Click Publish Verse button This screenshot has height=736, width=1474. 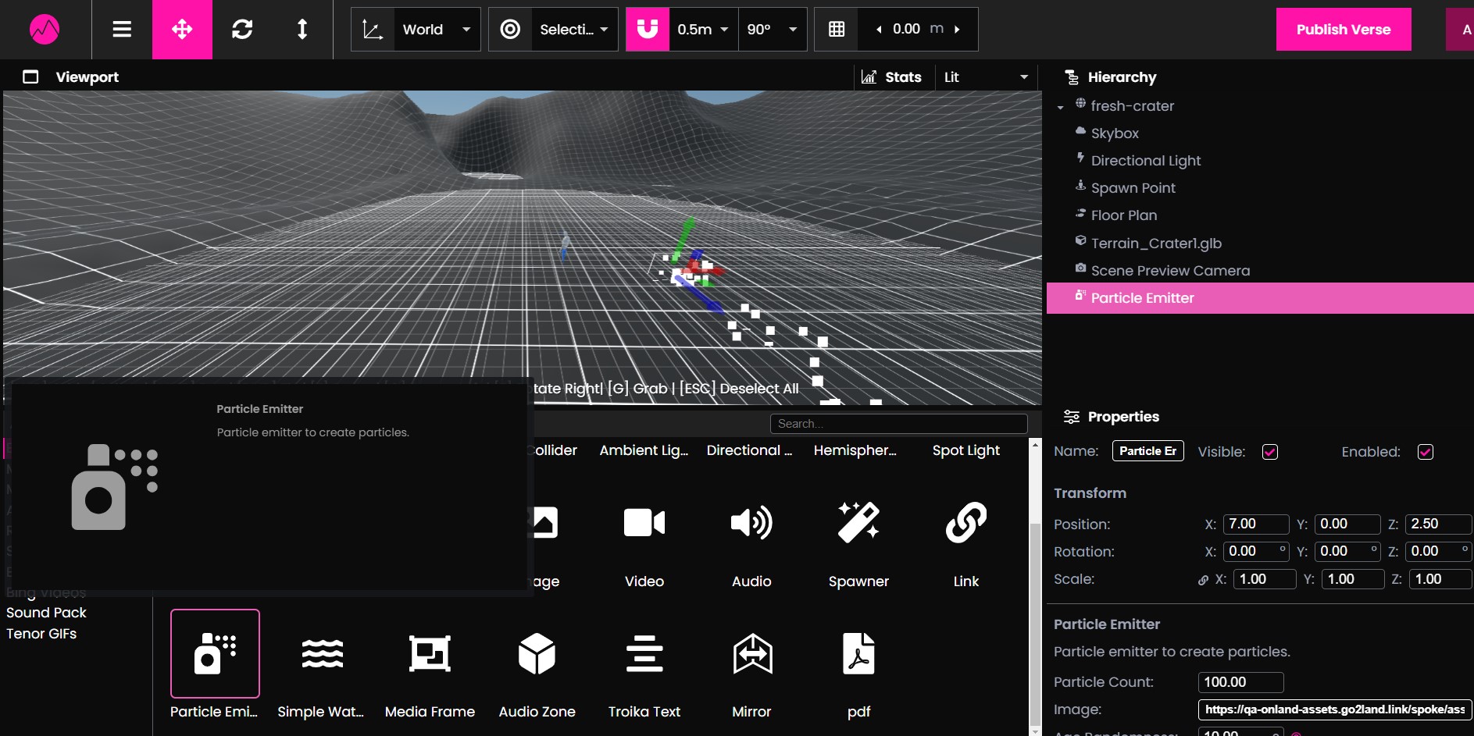[x=1344, y=30]
